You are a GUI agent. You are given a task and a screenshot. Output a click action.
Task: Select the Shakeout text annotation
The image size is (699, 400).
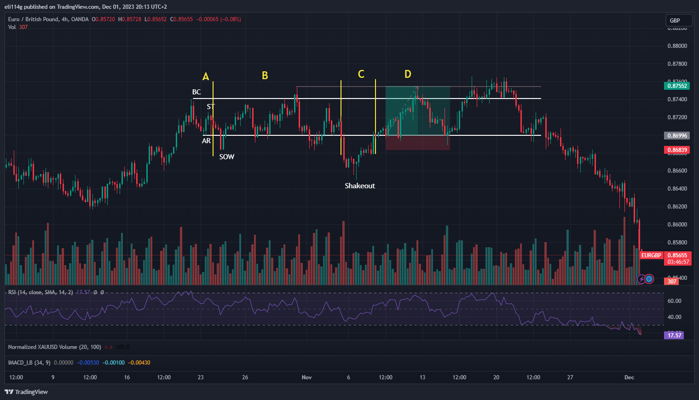click(x=360, y=186)
